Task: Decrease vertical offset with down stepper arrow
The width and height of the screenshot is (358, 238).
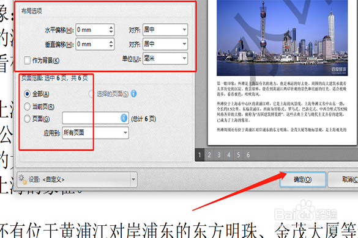Action: [111, 46]
